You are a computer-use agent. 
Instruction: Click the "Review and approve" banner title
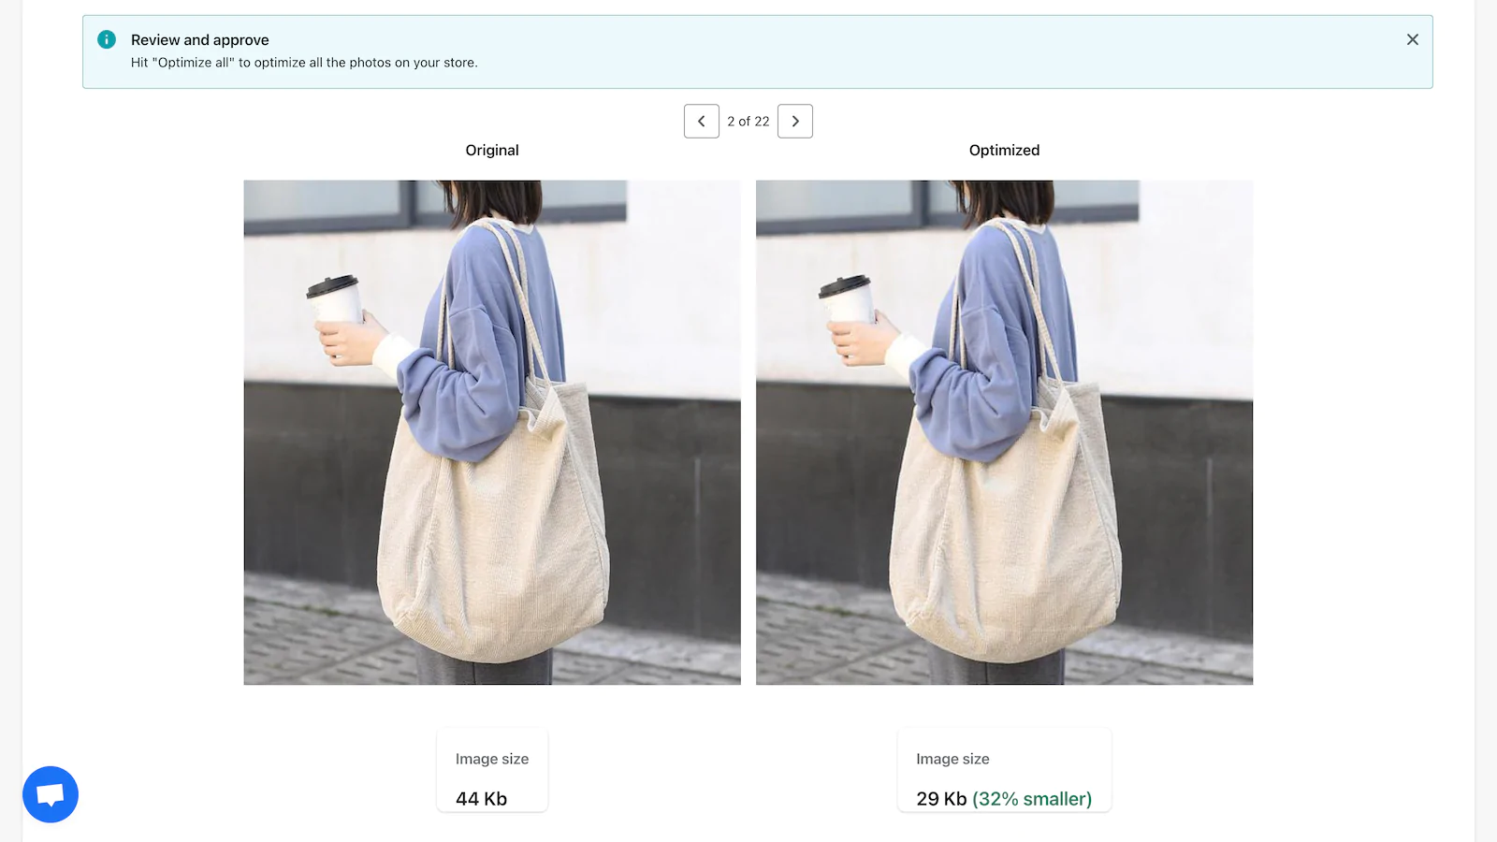[x=200, y=40]
